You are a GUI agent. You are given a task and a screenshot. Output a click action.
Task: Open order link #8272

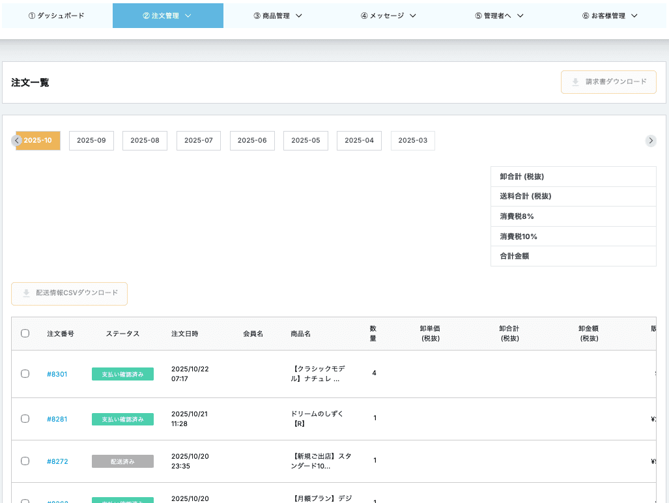pos(57,461)
